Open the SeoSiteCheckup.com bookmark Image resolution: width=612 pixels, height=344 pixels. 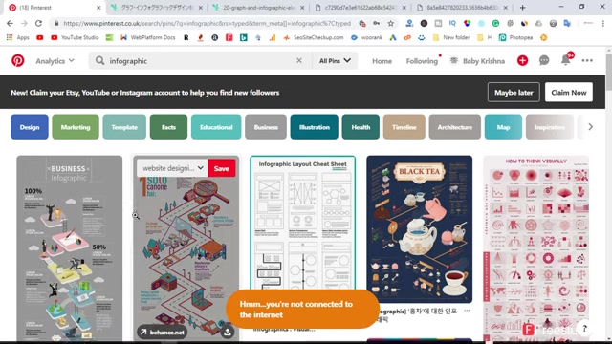(313, 37)
